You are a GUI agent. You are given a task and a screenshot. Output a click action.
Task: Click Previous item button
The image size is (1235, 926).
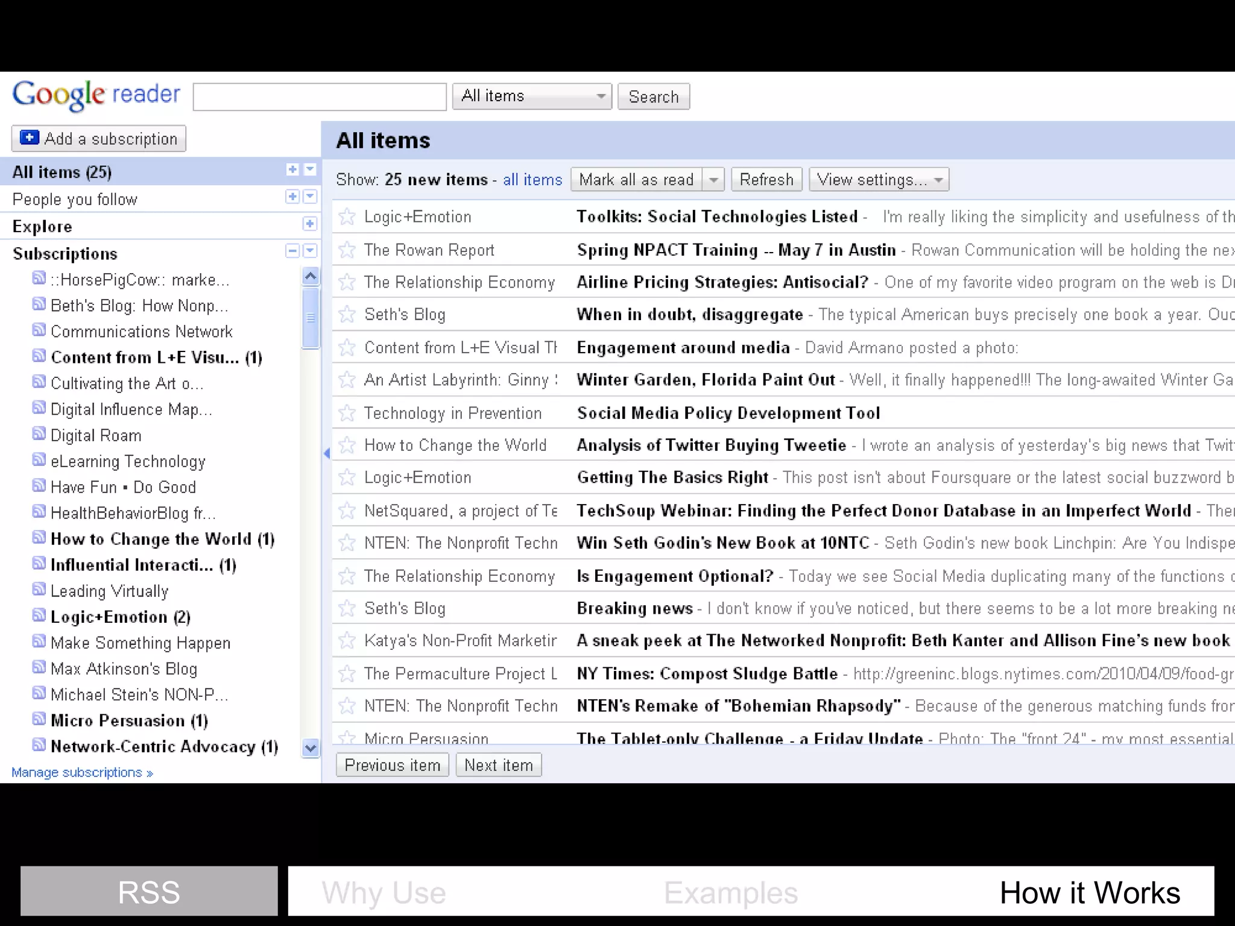pos(393,765)
